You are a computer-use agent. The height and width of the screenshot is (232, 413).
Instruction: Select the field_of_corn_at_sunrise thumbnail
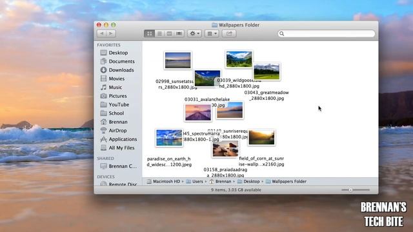(x=261, y=137)
